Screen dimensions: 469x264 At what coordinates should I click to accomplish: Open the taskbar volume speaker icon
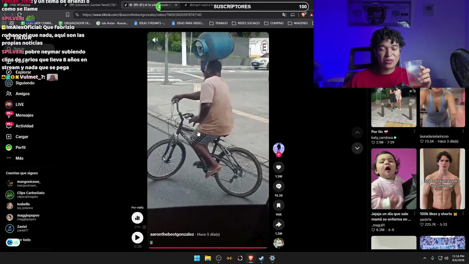point(446,258)
